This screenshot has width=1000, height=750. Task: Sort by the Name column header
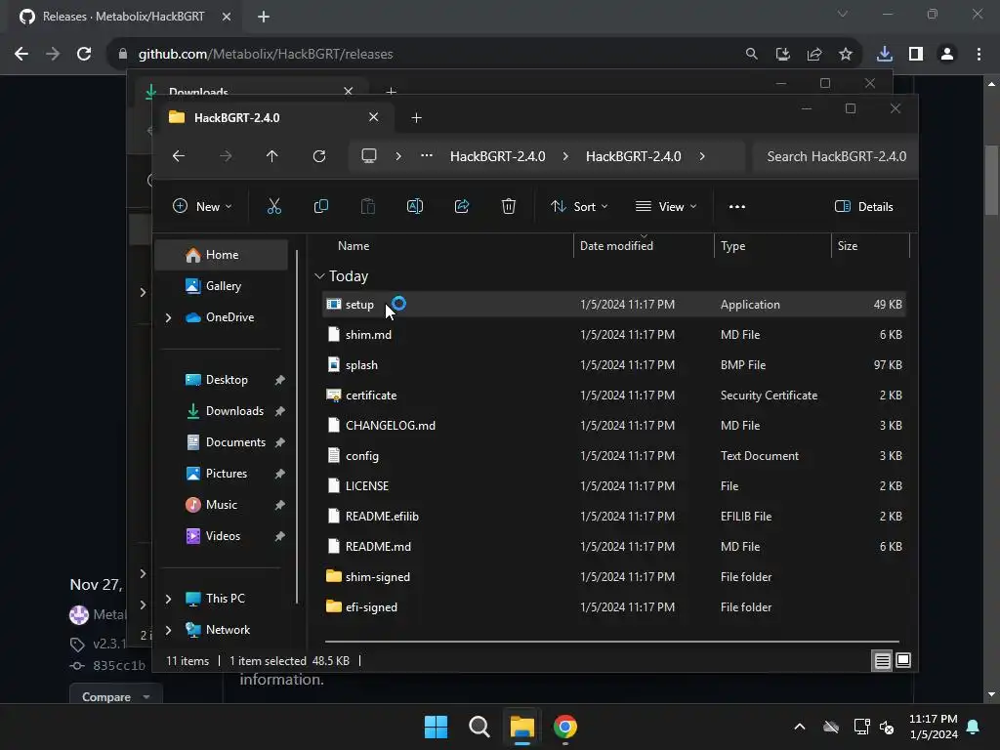click(354, 245)
